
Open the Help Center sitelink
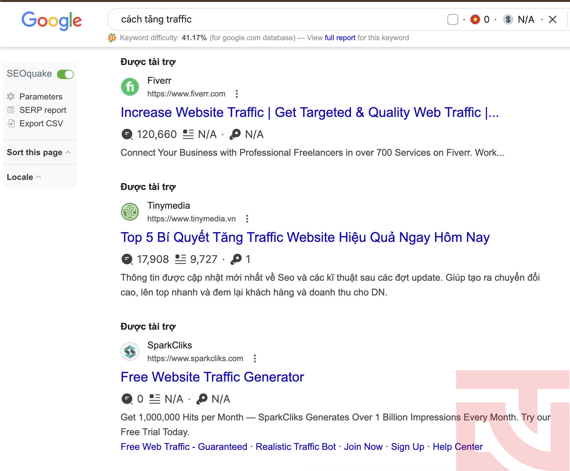point(458,447)
